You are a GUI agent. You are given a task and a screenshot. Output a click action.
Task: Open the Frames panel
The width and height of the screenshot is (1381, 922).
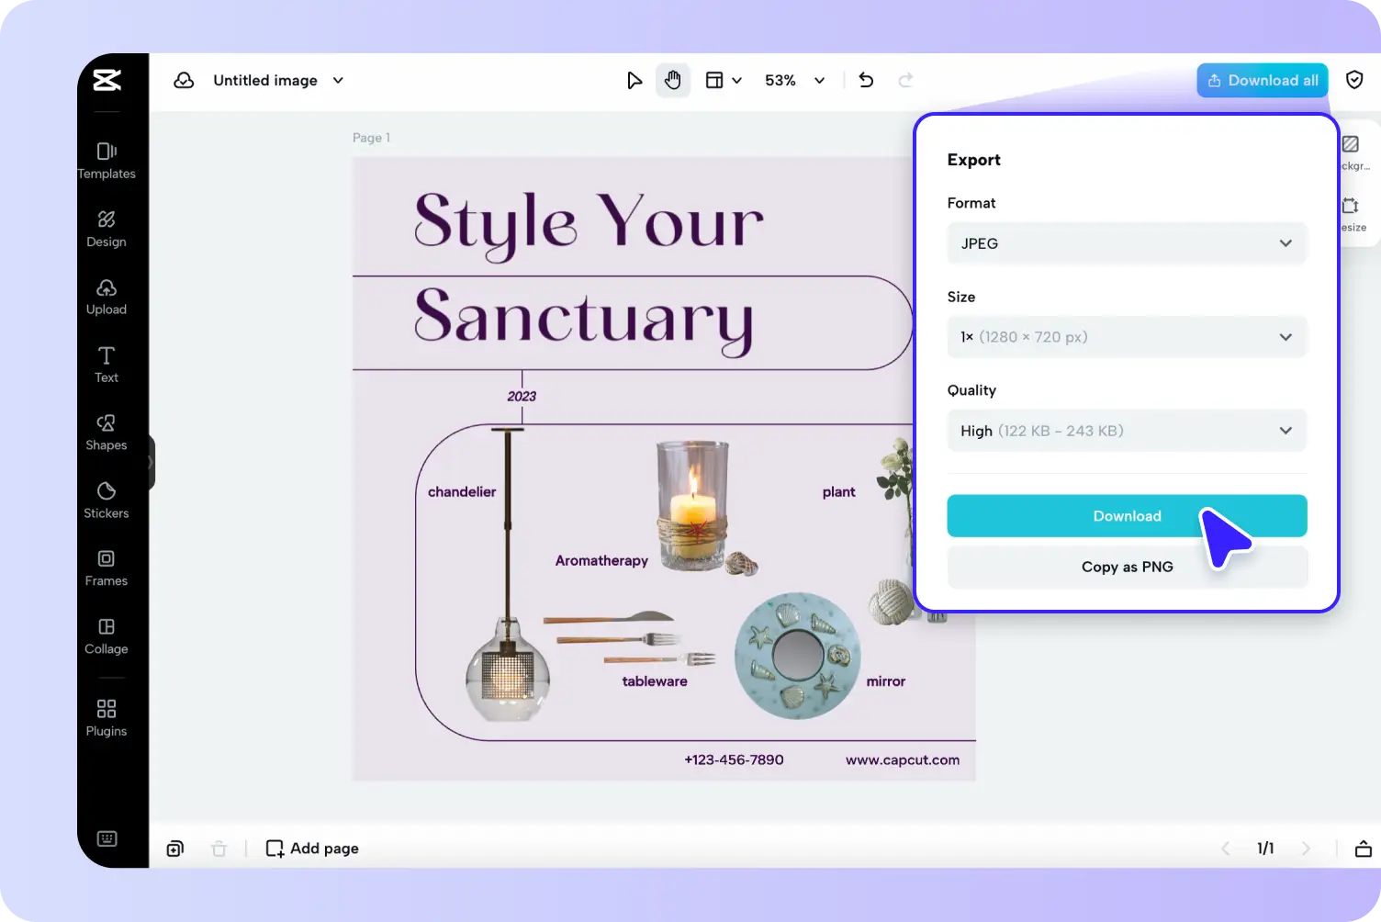coord(107,568)
